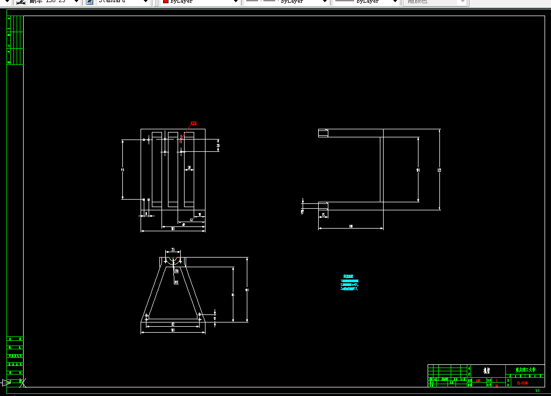Select the red arc on the trapezoid view
551x396 pixels.
[173, 258]
